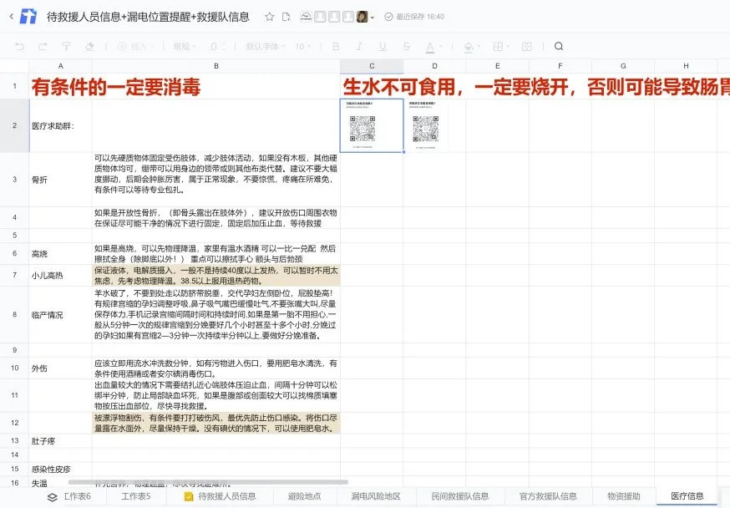Open the default font 默认字体 dropdown
The height and width of the screenshot is (508, 730).
point(266,46)
